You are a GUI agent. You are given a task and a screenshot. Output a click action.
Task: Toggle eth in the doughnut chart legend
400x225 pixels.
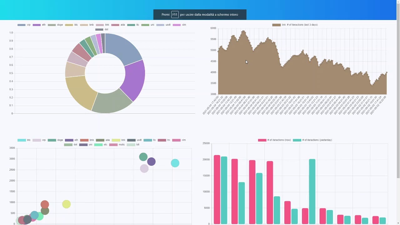point(39,25)
